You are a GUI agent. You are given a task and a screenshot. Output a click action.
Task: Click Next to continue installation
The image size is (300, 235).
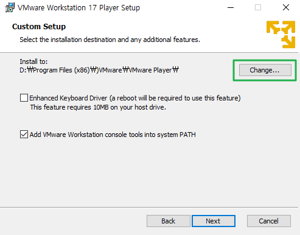[x=214, y=221]
